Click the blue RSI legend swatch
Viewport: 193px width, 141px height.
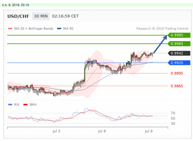click(x=10, y=105)
